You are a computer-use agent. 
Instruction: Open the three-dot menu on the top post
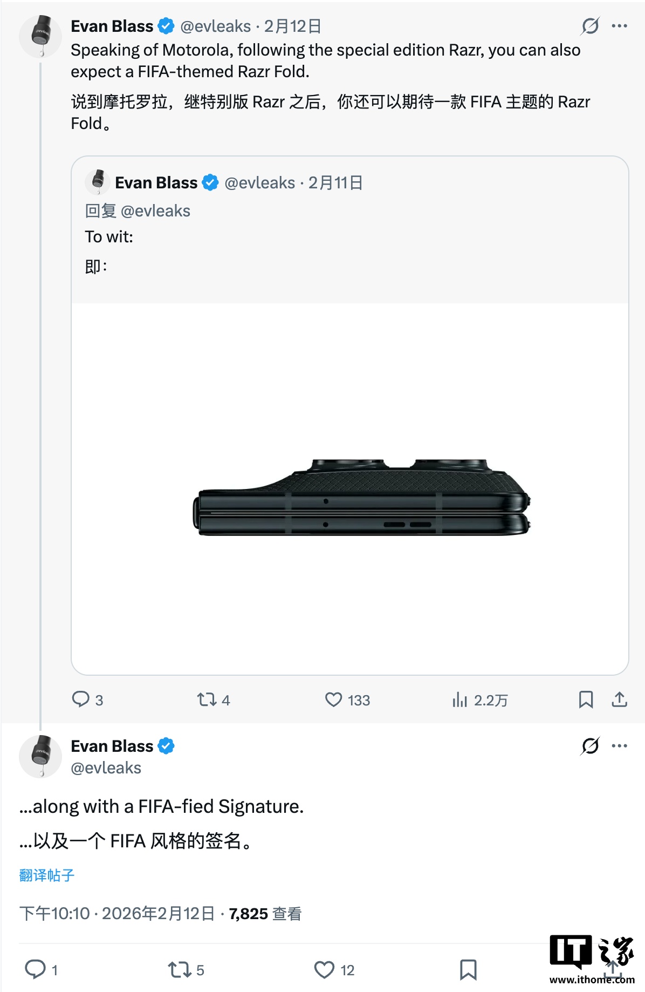coord(620,26)
